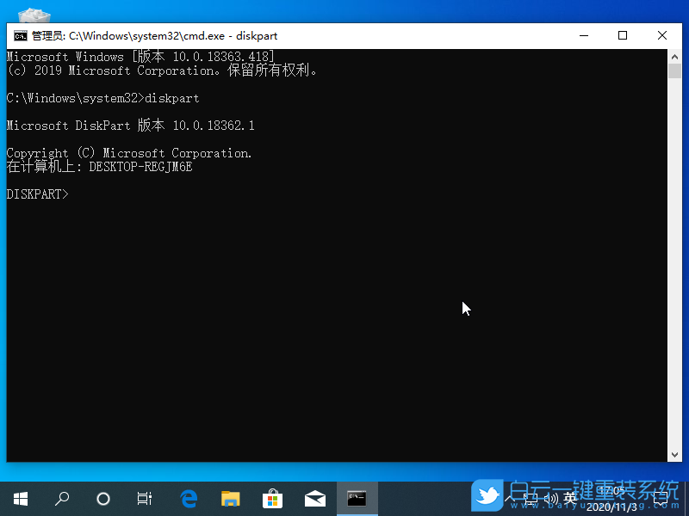Image resolution: width=689 pixels, height=516 pixels.
Task: Click the console scrollbar up arrow
Action: [674, 57]
